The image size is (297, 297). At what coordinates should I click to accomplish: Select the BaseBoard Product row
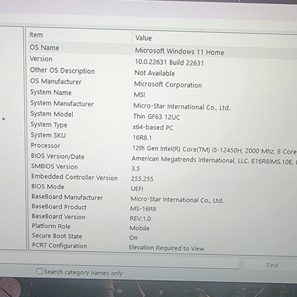click(x=59, y=207)
